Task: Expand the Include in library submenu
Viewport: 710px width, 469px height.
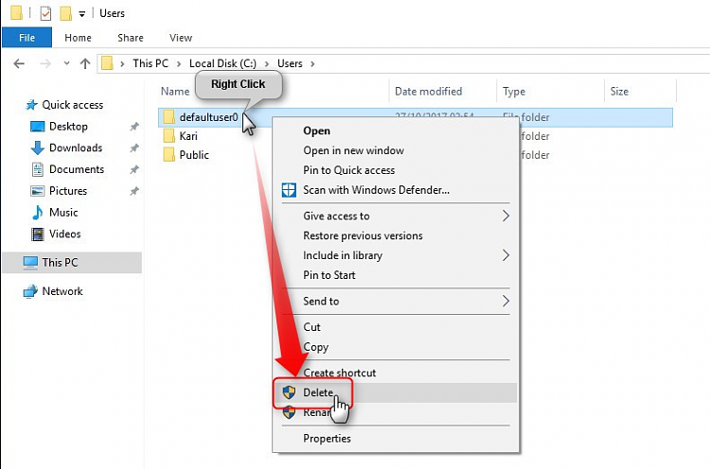Action: (396, 255)
